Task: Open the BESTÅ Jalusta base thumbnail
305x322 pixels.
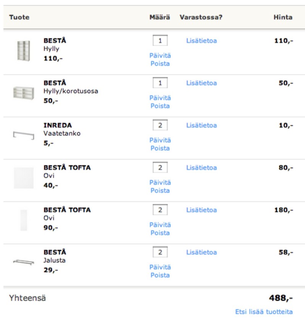Action: pos(24,262)
